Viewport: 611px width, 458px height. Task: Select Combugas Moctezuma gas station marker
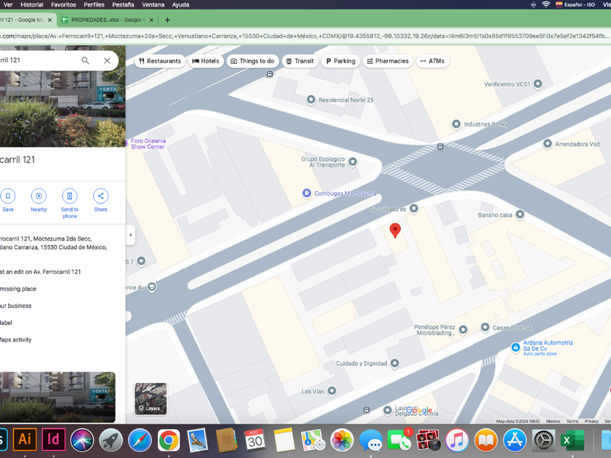point(307,193)
